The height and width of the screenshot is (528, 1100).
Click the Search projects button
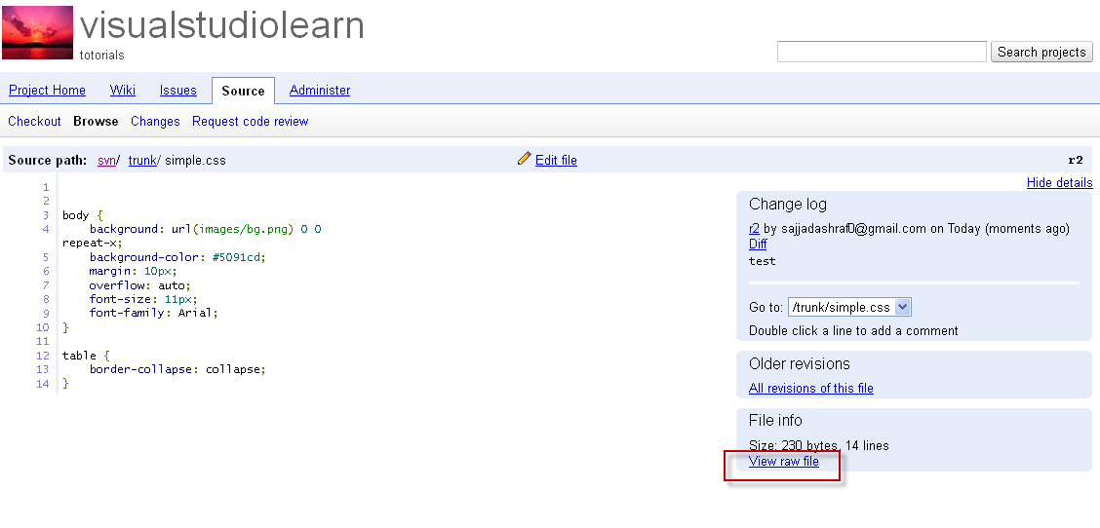1041,52
